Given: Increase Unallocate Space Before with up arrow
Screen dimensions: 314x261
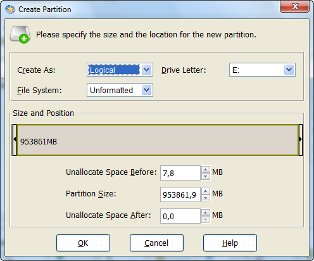Looking at the screenshot, I should click(206, 170).
